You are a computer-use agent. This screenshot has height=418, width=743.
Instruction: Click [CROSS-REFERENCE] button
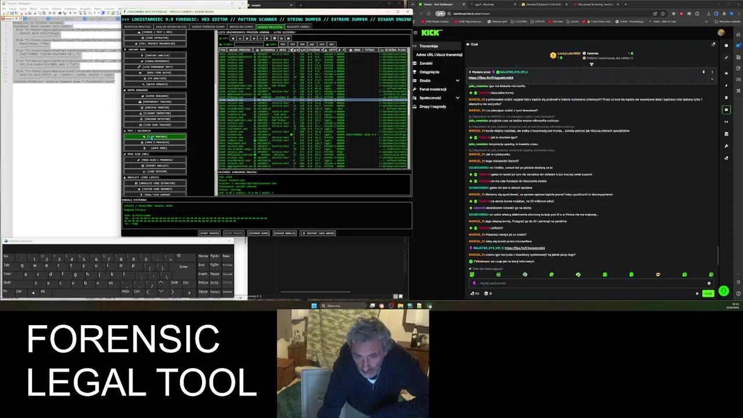[155, 61]
